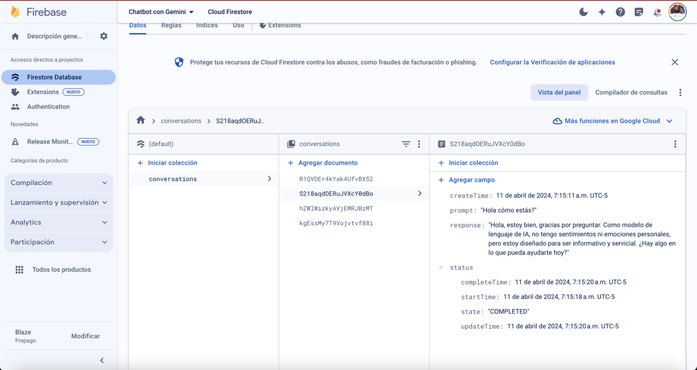Image resolution: width=697 pixels, height=370 pixels.
Task: Click the Release Monitoring icon
Action: 16,142
